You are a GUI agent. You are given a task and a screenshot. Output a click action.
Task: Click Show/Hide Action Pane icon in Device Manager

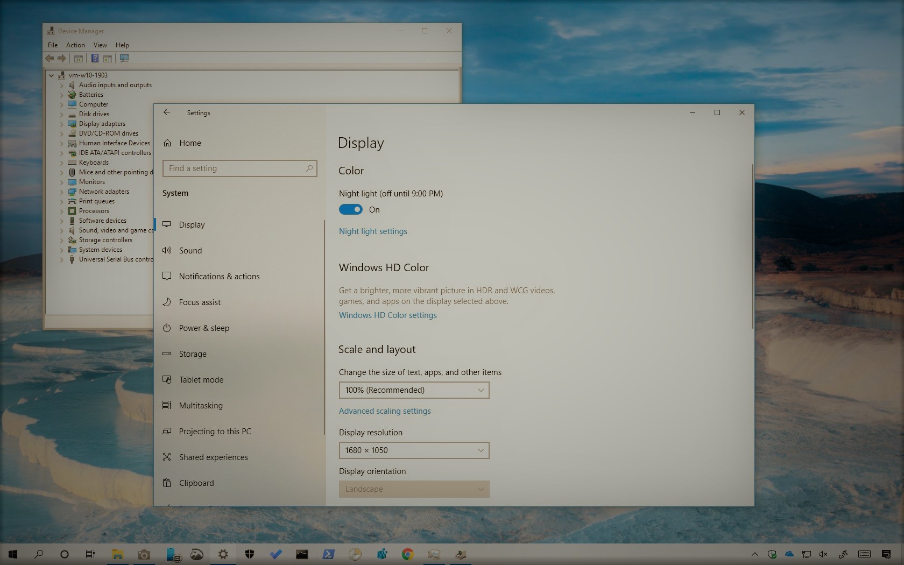108,58
